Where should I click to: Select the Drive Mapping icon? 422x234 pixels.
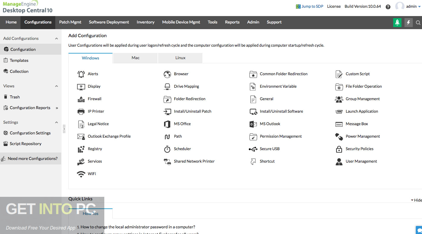pos(167,86)
